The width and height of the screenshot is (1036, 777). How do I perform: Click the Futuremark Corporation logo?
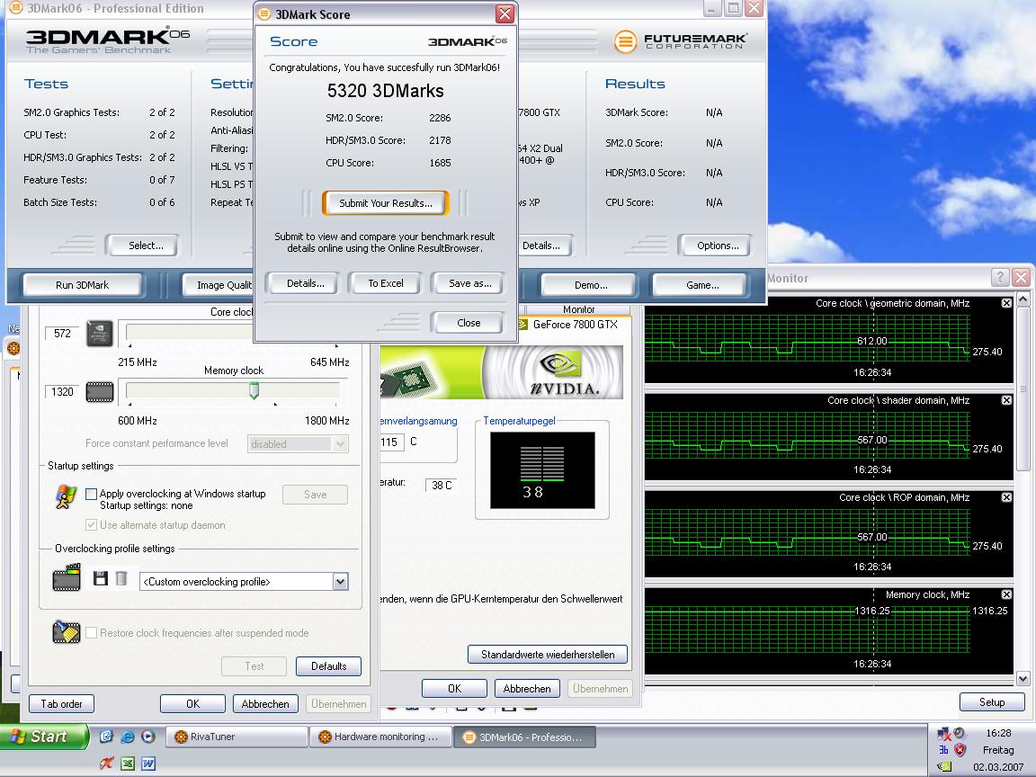(x=681, y=41)
